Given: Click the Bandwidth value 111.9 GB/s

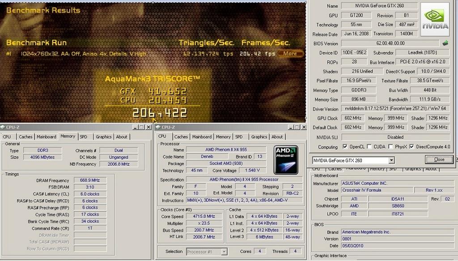Looking at the screenshot, I should (430, 99).
